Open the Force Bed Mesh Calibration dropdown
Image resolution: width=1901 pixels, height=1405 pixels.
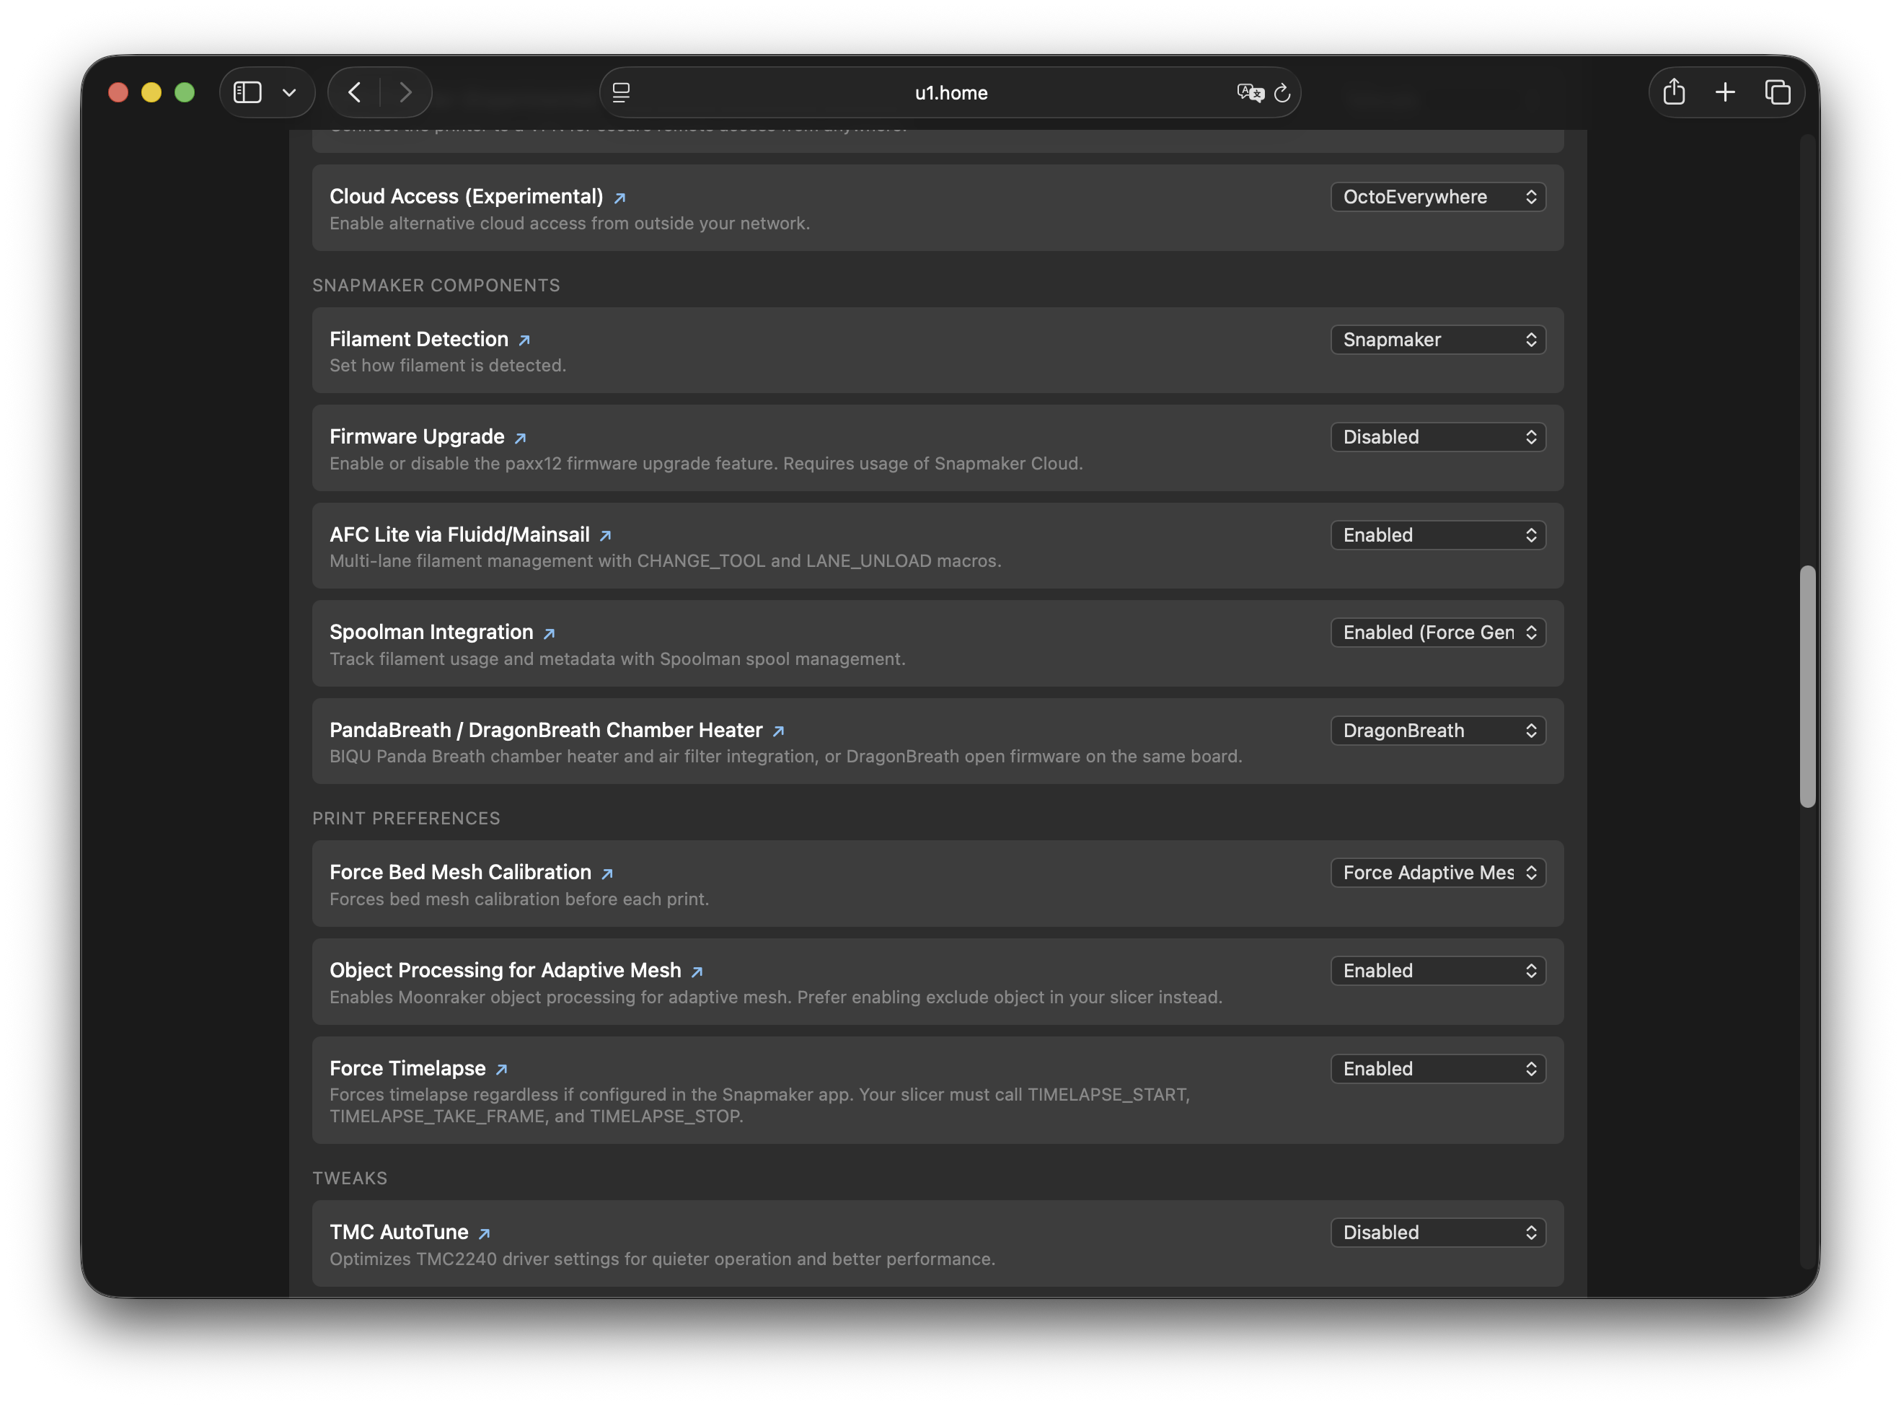[1438, 873]
